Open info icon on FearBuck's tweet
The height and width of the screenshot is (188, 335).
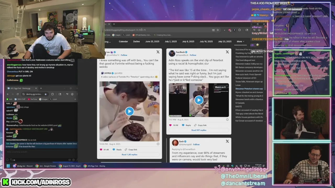point(227,120)
